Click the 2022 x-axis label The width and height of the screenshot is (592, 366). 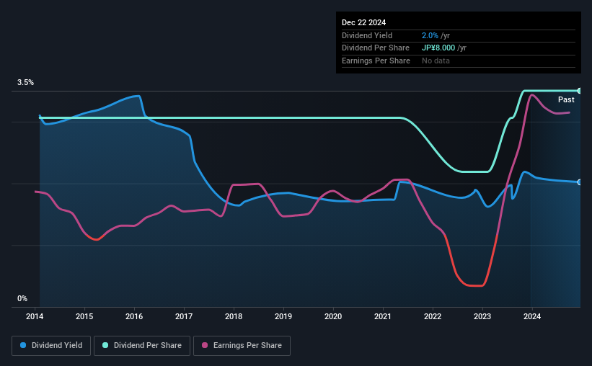click(x=433, y=316)
